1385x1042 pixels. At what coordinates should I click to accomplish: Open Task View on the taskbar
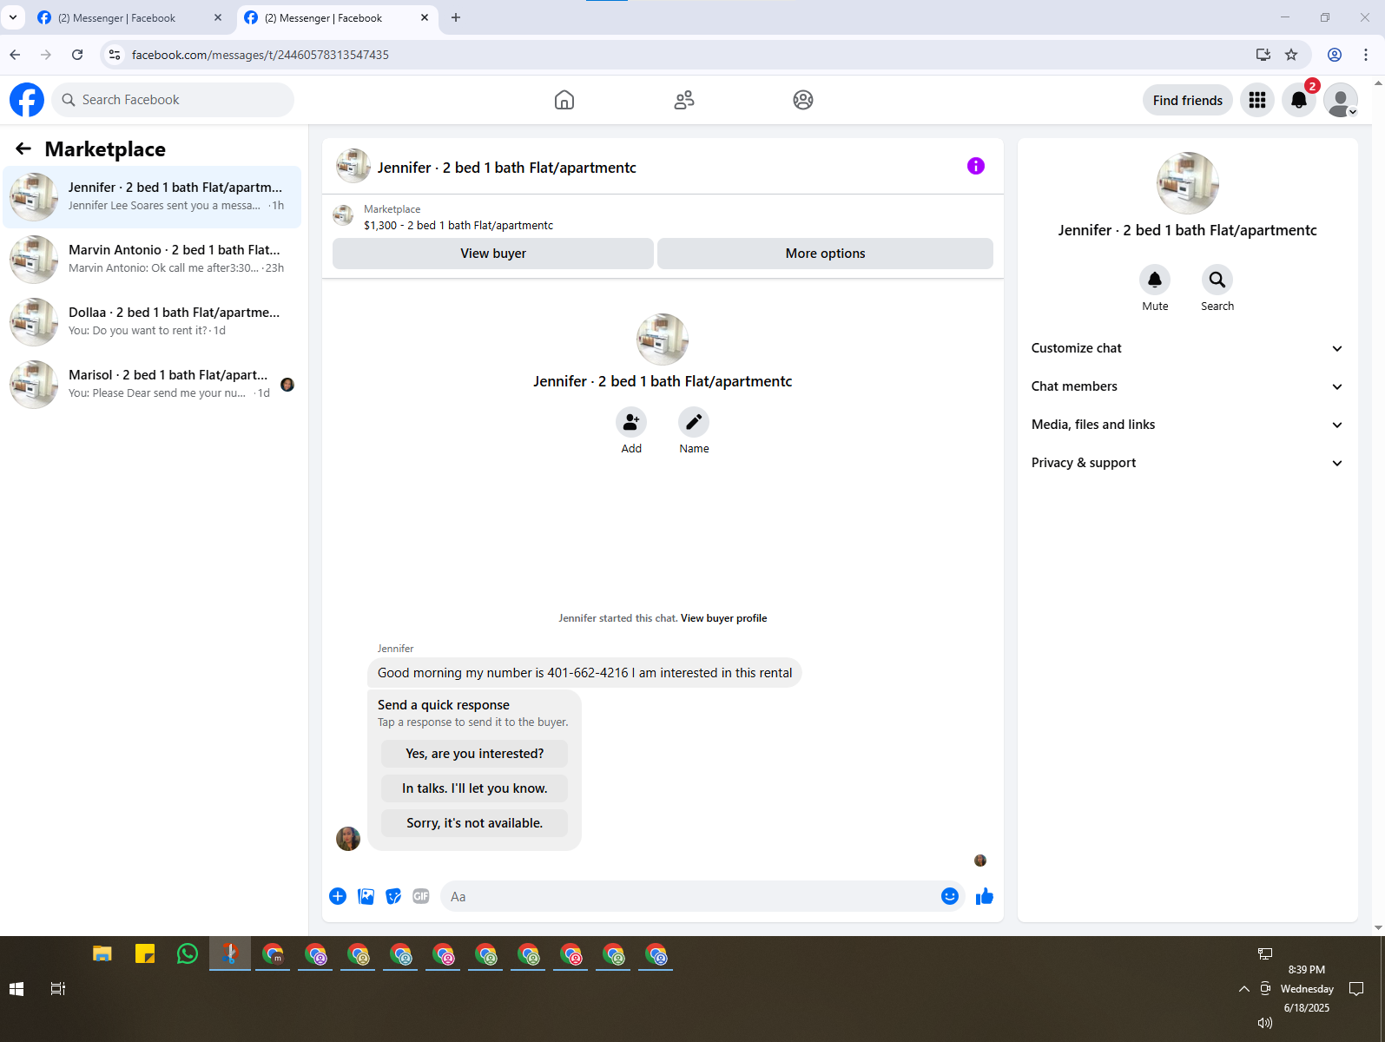pos(58,989)
